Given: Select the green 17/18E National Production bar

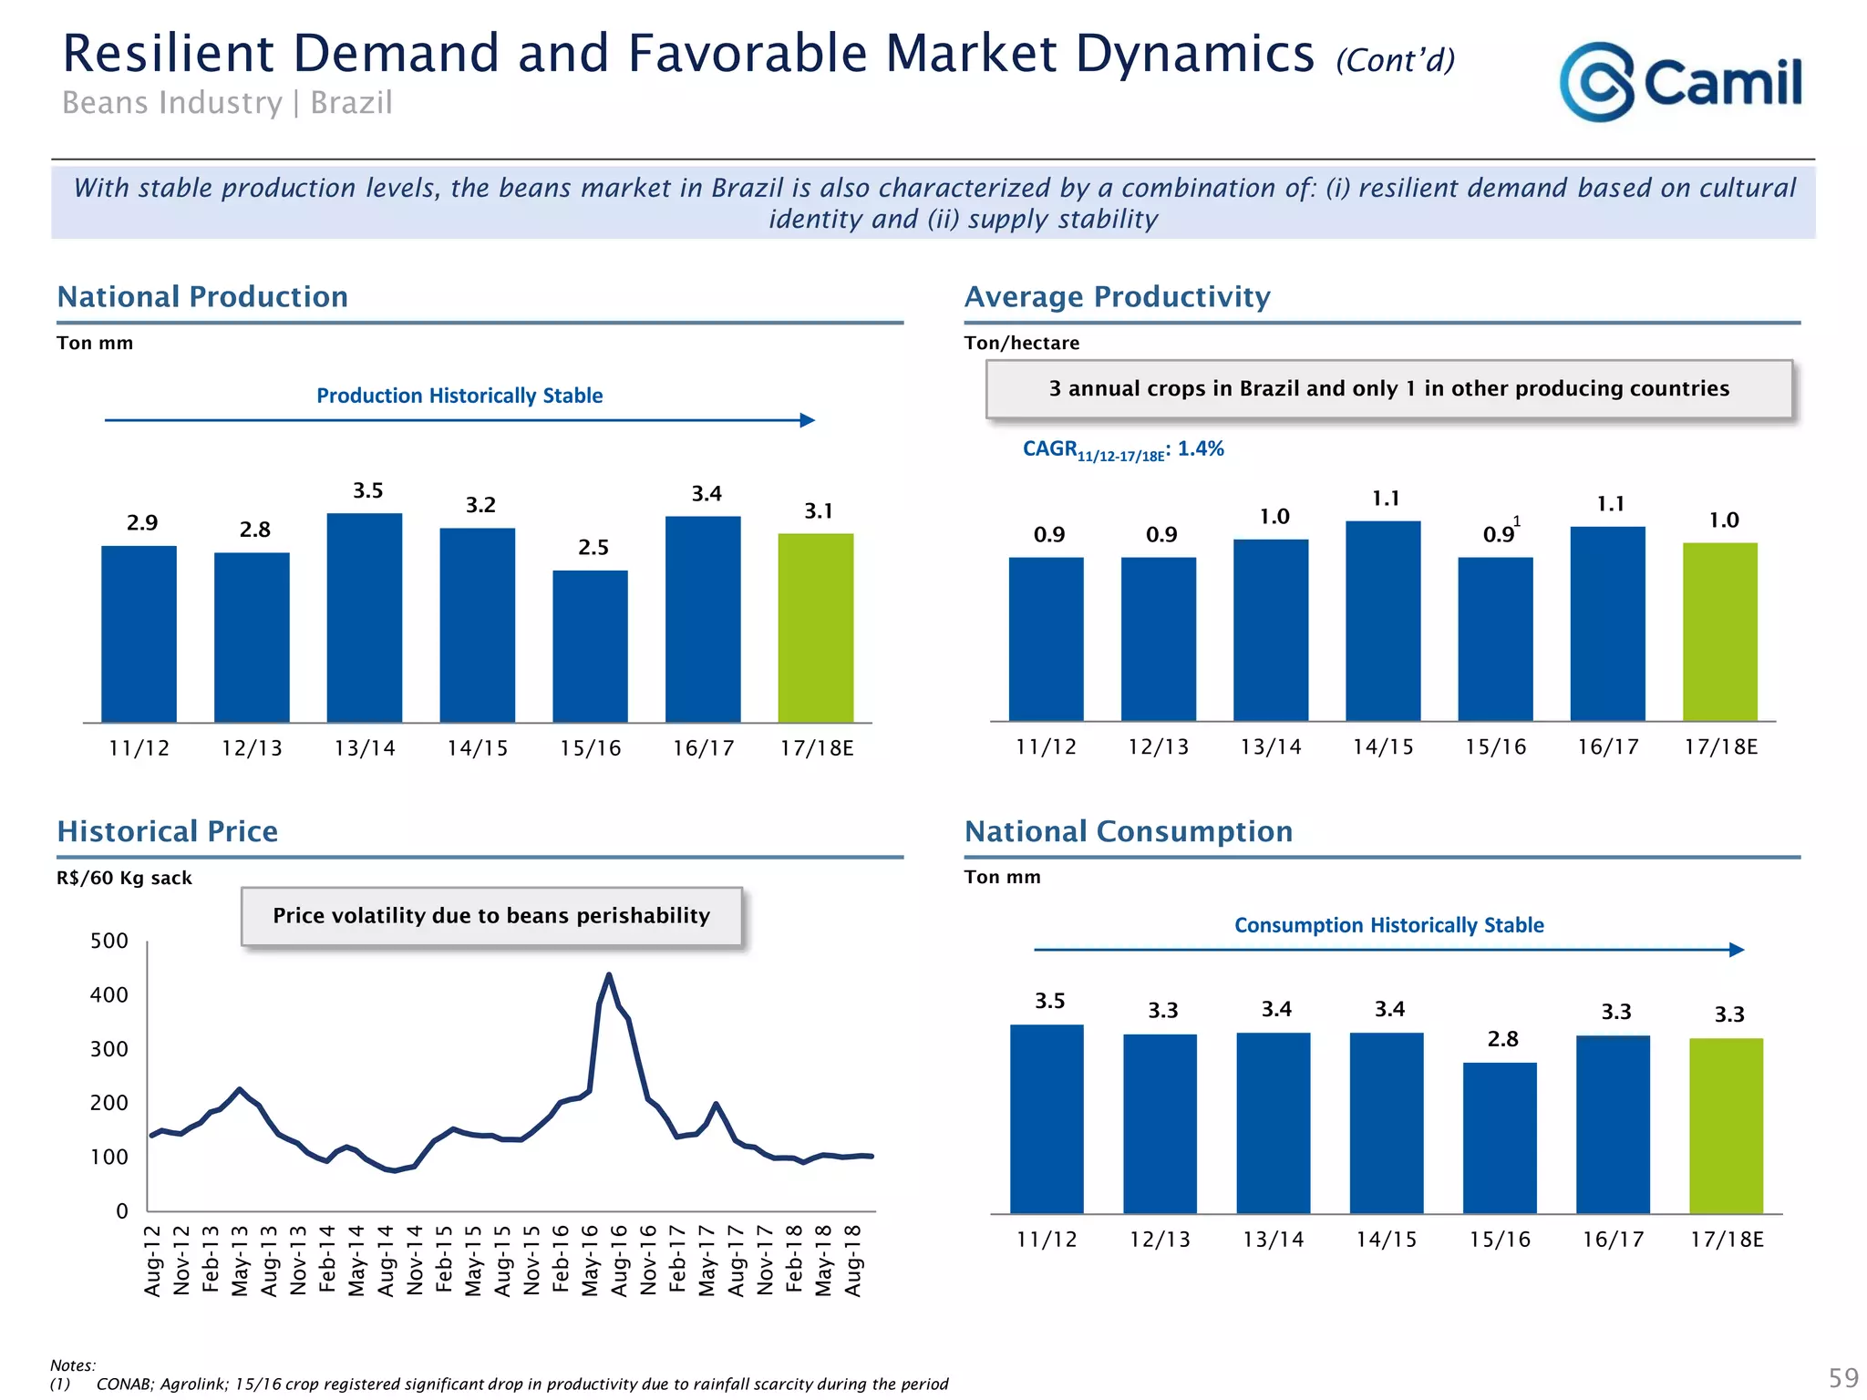Looking at the screenshot, I should coord(815,628).
